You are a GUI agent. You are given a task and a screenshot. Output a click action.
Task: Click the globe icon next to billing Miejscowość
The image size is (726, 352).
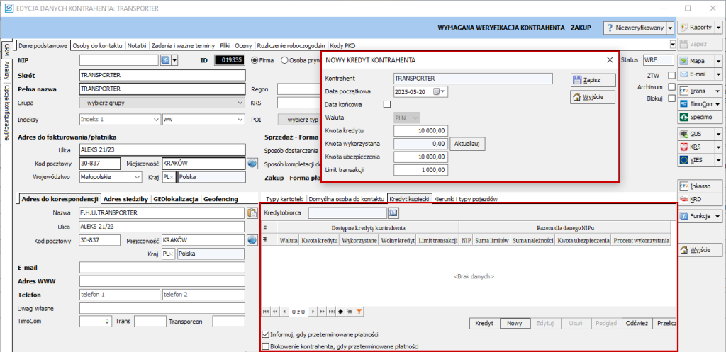(252, 164)
